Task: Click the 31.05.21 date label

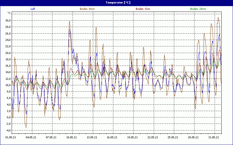Action: tap(213, 137)
